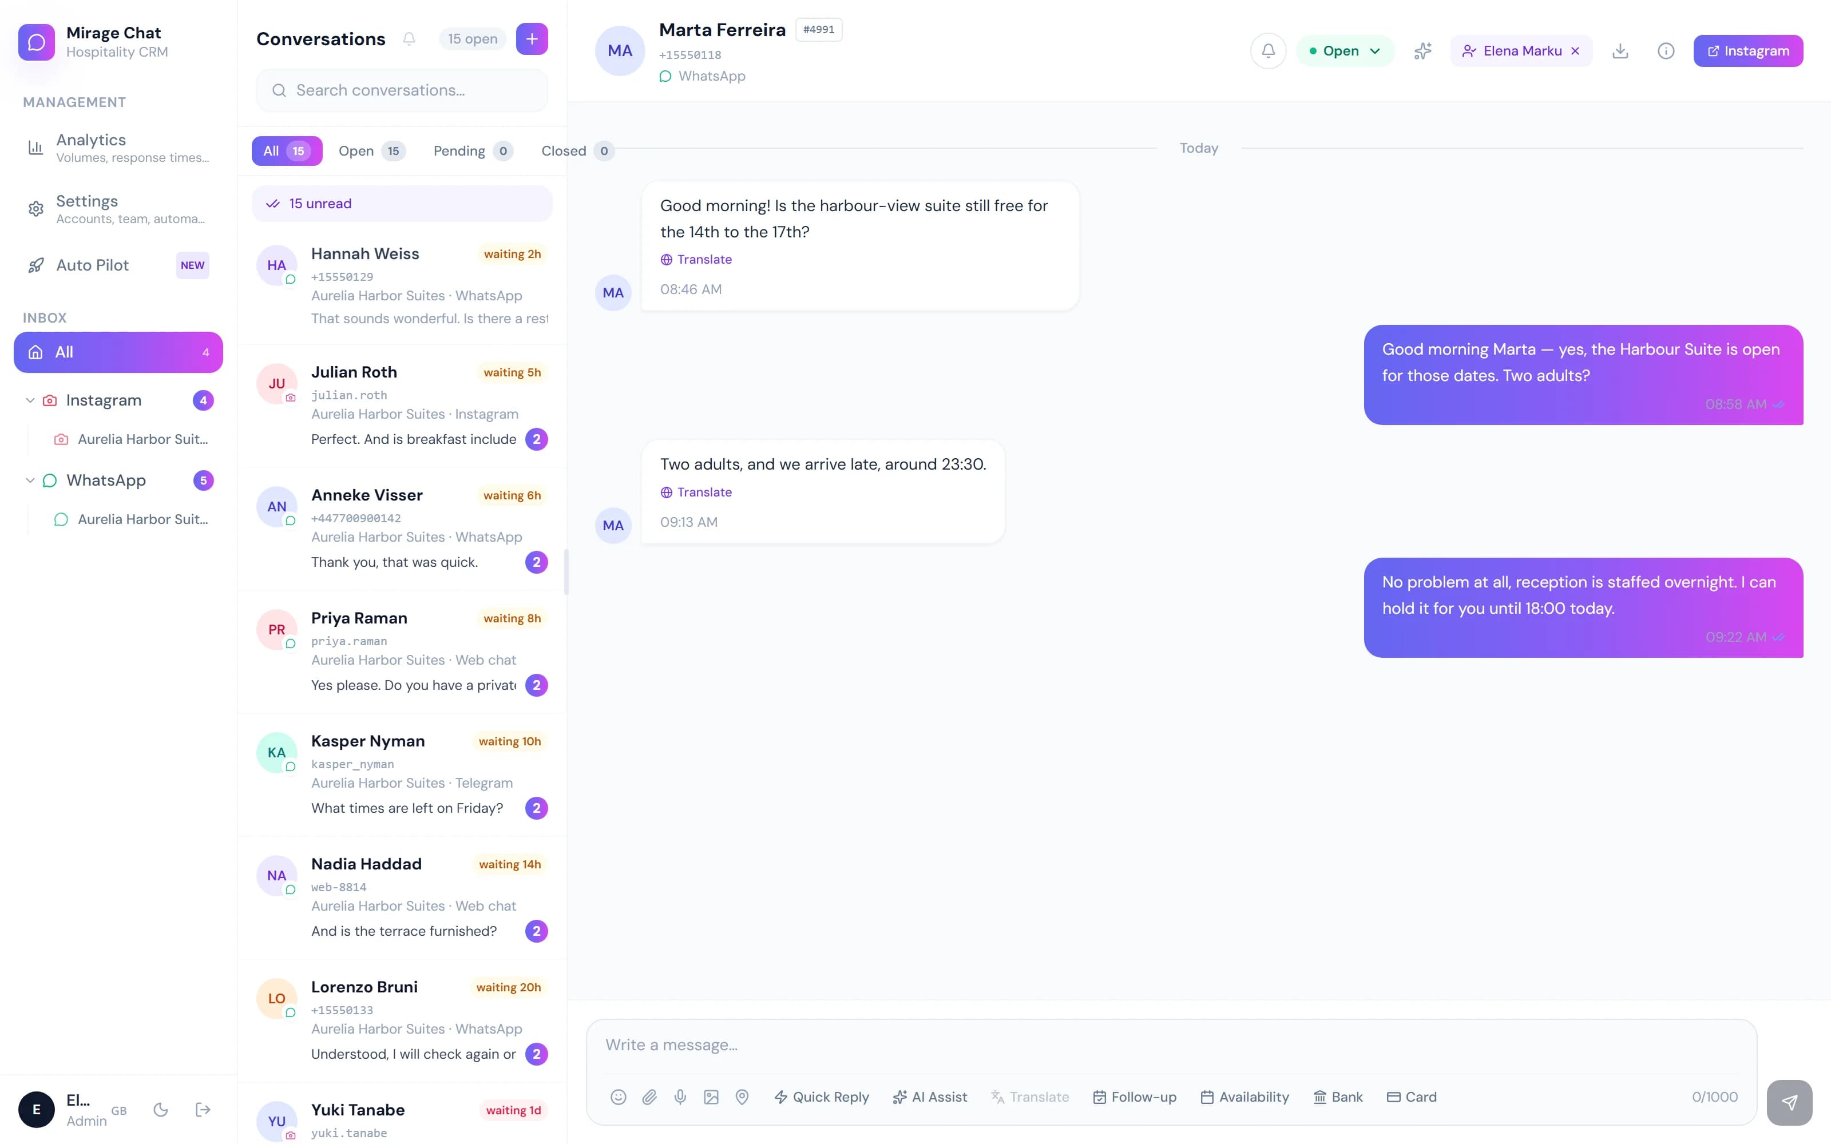Toggle dark mode with the moon icon
The height and width of the screenshot is (1144, 1831).
coord(160,1109)
